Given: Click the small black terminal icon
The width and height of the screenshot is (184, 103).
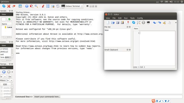Looking at the screenshot, I should tap(87, 6).
